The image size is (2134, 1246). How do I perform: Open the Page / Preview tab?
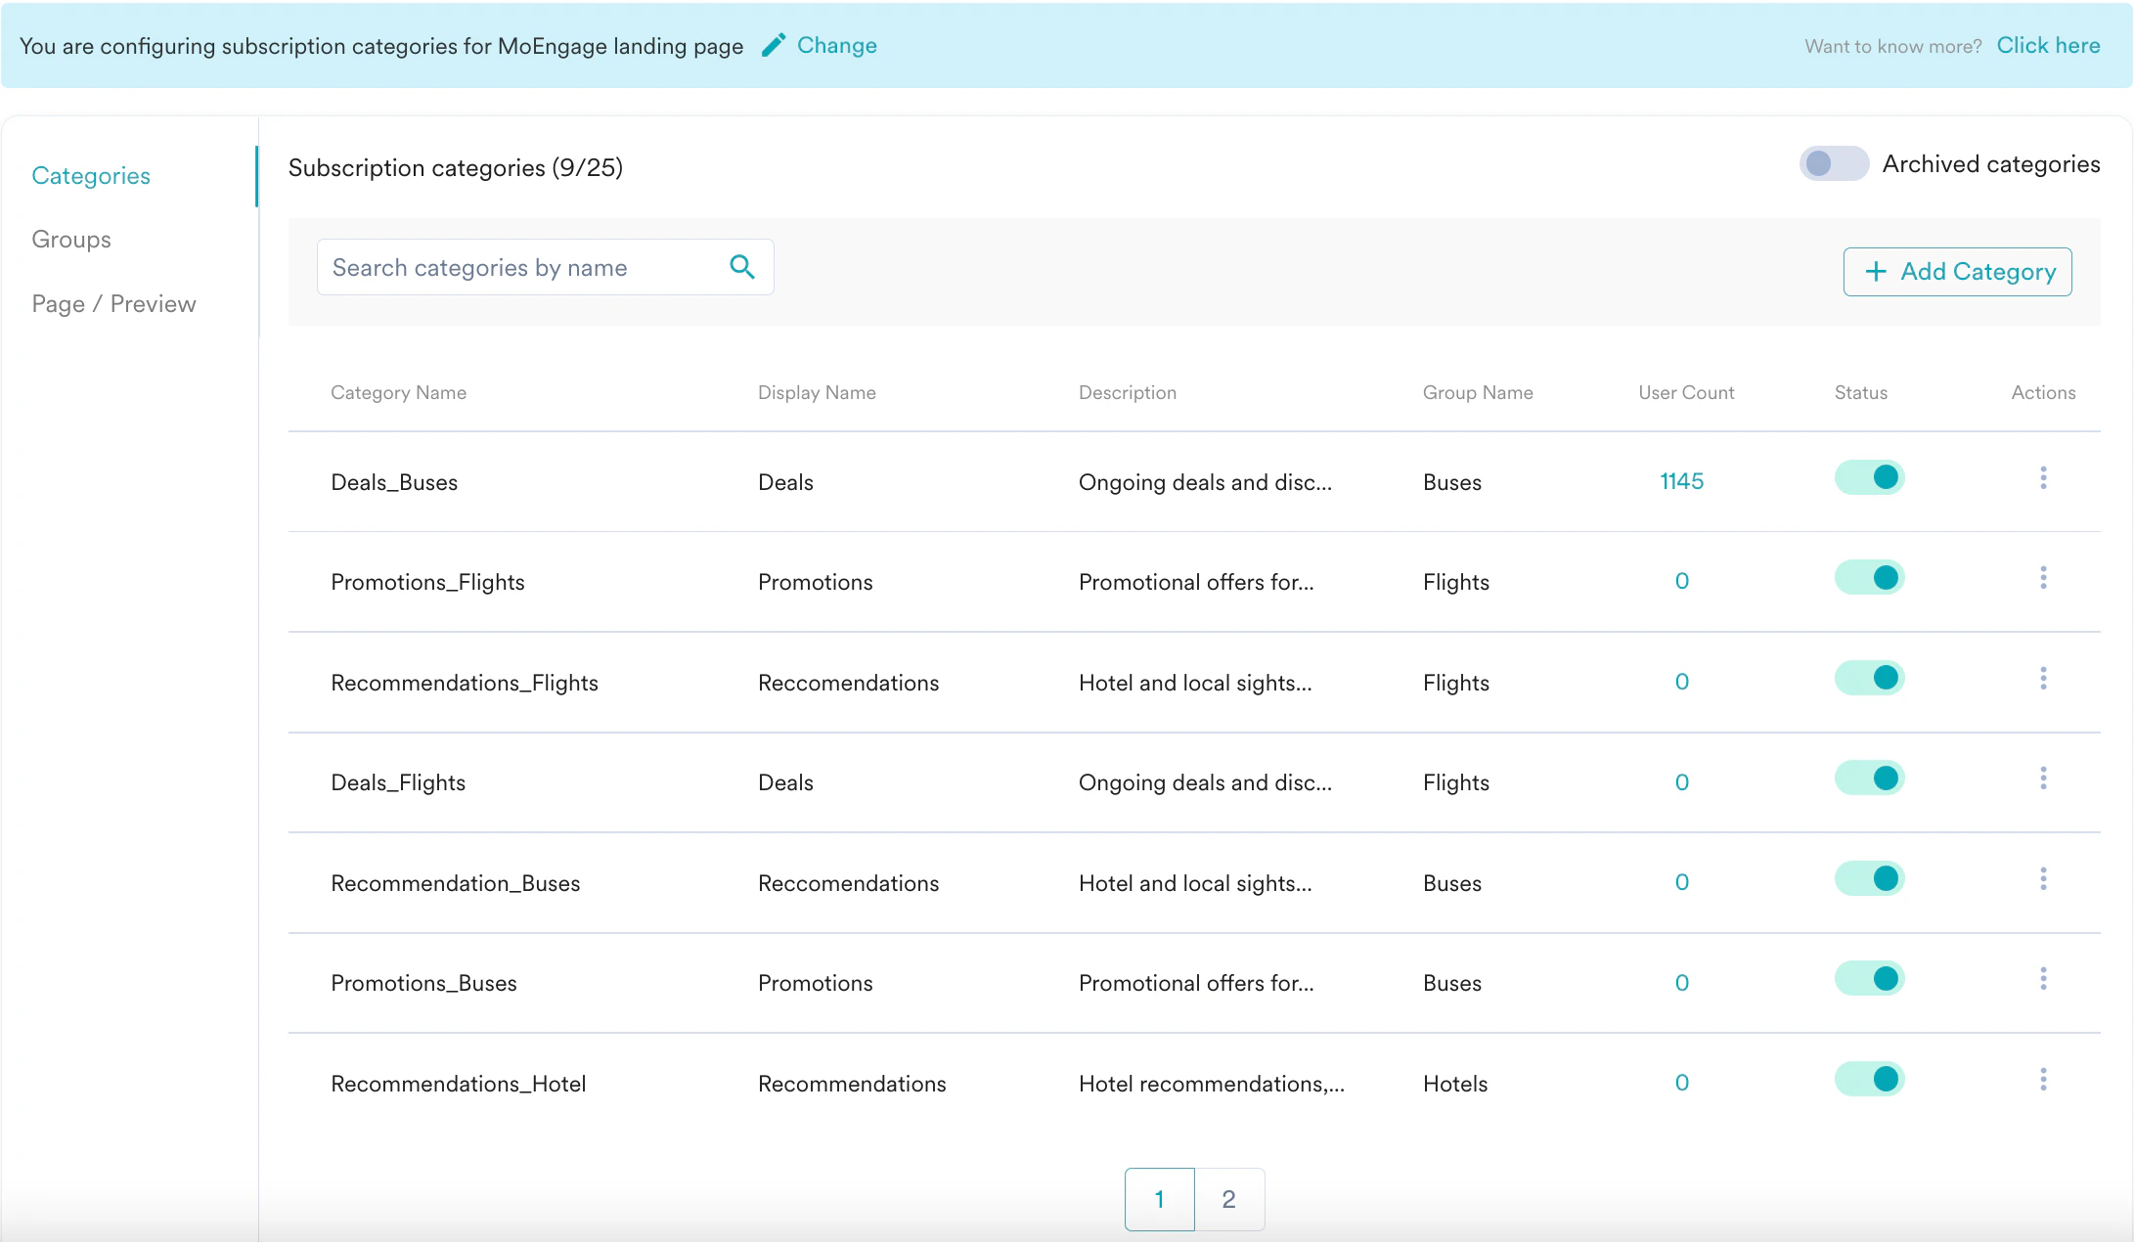point(113,304)
